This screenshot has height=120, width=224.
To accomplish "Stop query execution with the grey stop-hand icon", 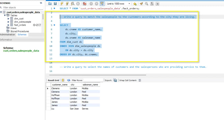I will click(x=78, y=4).
